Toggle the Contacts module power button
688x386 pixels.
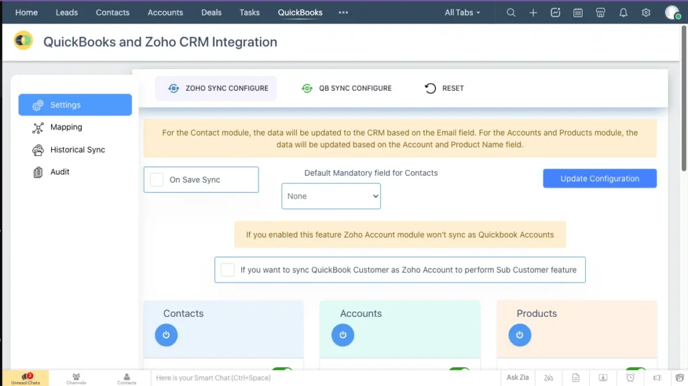tap(167, 335)
